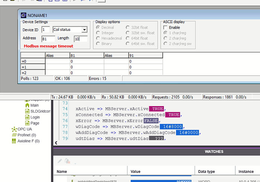Screen dimensions: 260x182
Task: Choose the 2 char/reg radio button
Action: tap(165, 38)
